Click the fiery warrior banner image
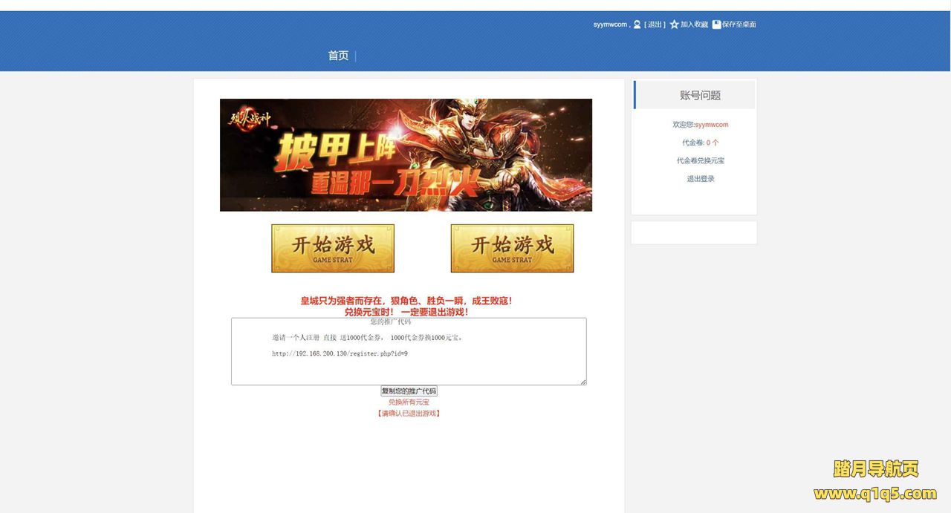 pyautogui.click(x=406, y=155)
